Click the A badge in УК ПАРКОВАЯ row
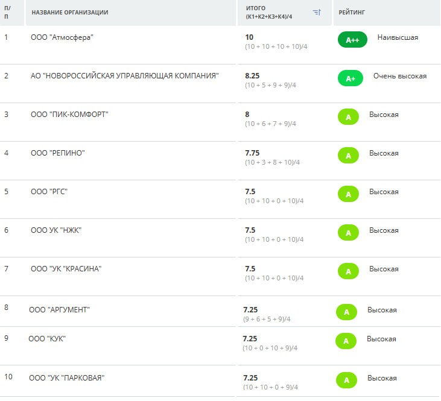This screenshot has width=441, height=401. coord(346,380)
